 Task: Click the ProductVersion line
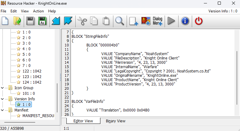[x=138, y=84]
